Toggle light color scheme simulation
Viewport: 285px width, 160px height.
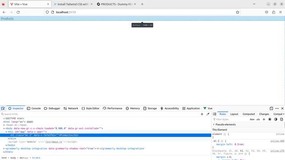coord(270,120)
